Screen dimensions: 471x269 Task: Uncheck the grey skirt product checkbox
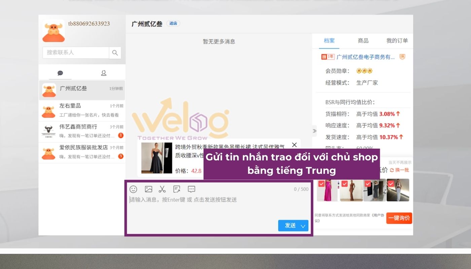(x=391, y=184)
